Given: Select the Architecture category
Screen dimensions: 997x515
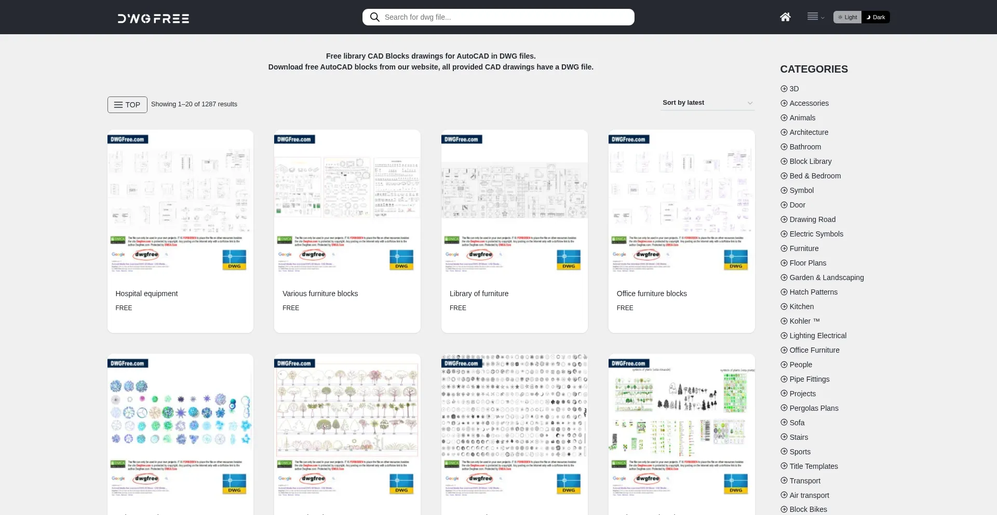Looking at the screenshot, I should (809, 132).
